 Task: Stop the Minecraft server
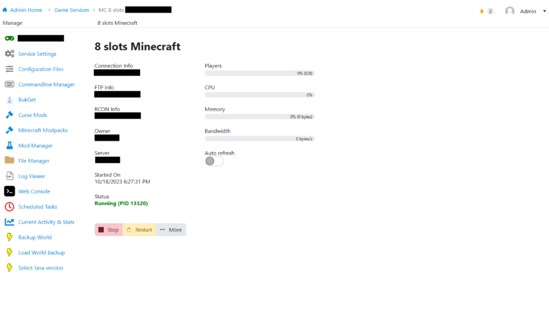point(109,230)
